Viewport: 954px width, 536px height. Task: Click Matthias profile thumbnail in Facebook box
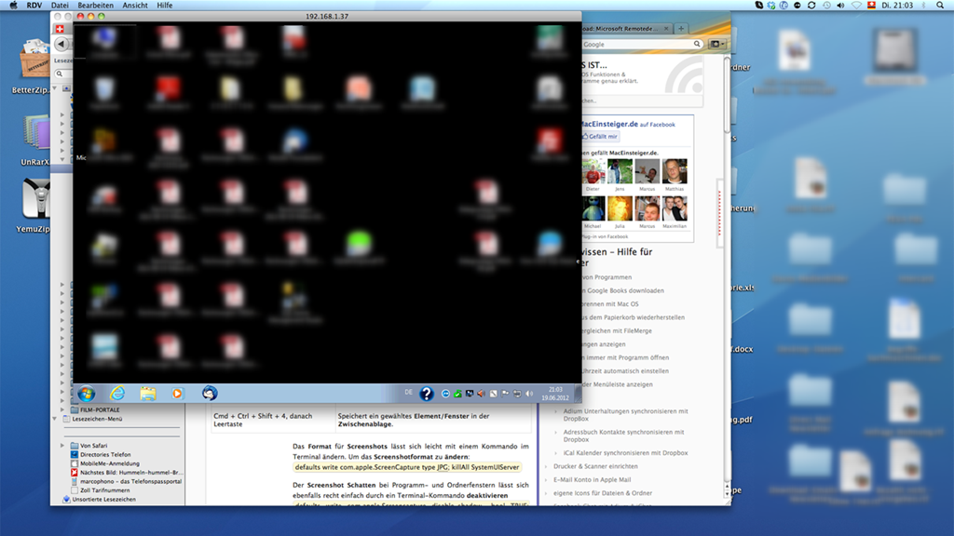[675, 172]
